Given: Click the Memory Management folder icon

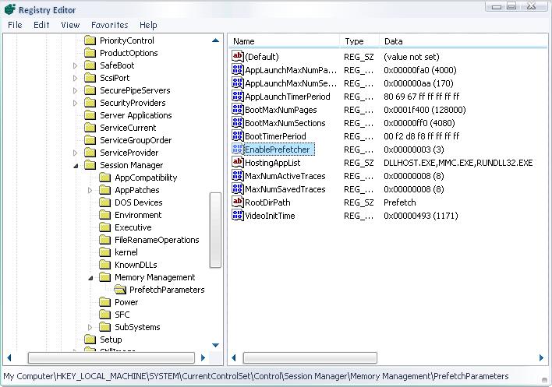Looking at the screenshot, I should 105,277.
